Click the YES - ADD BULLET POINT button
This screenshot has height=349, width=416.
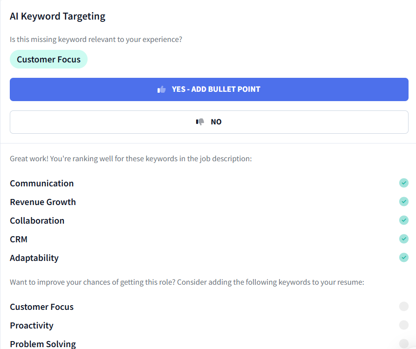click(x=209, y=89)
